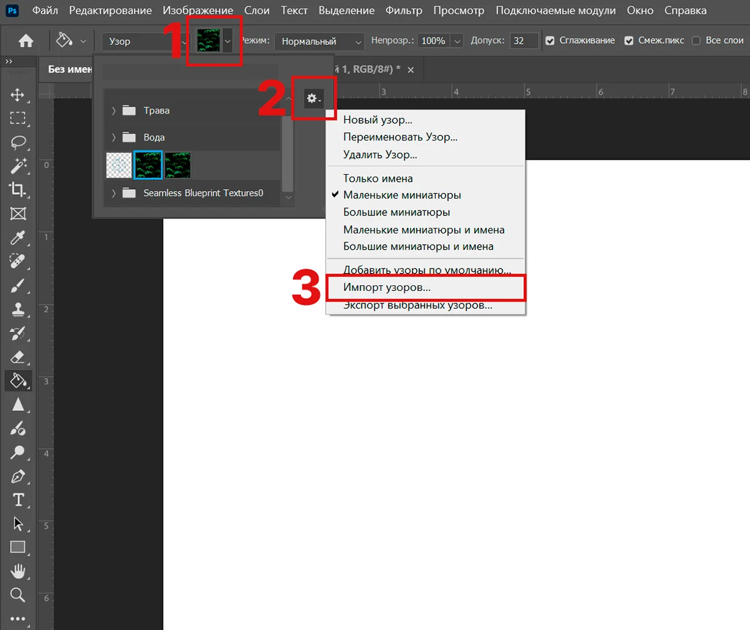Image resolution: width=750 pixels, height=630 pixels.
Task: Select the third dark green pattern thumbnail
Action: (x=177, y=165)
